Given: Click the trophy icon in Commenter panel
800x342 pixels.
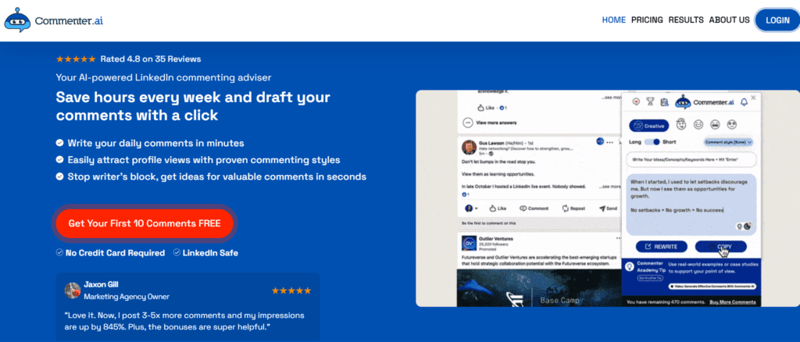Looking at the screenshot, I should [650, 102].
